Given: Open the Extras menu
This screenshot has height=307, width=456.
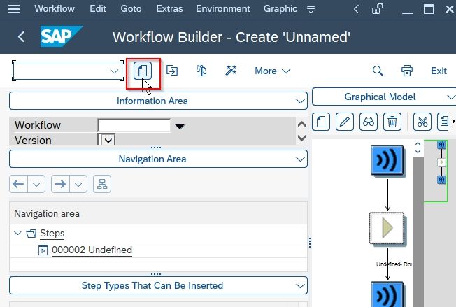Looking at the screenshot, I should tap(169, 9).
